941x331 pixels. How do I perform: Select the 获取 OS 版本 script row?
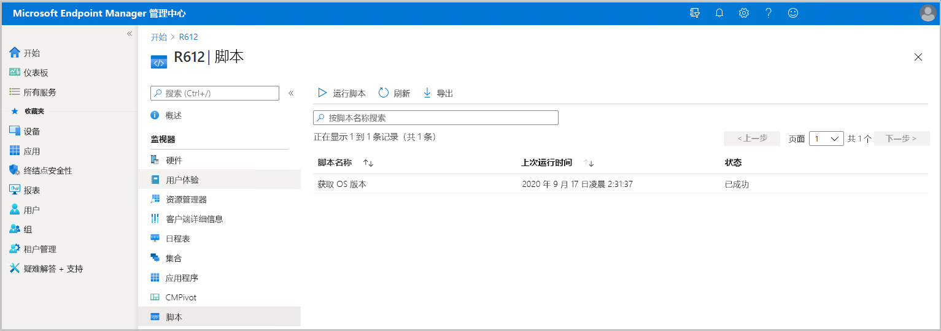621,184
